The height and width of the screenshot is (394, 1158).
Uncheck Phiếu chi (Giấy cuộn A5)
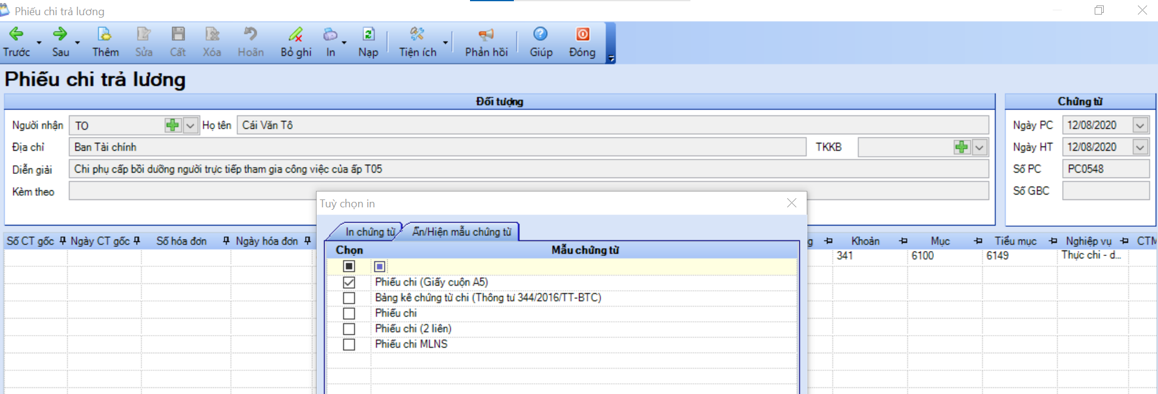coord(349,282)
